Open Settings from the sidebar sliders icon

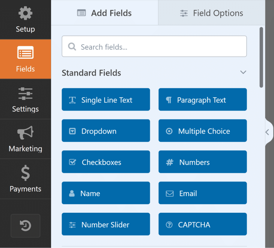click(x=25, y=94)
